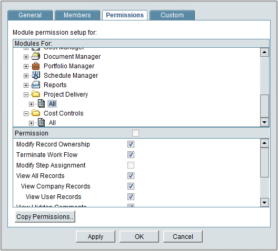This screenshot has width=278, height=251.
Task: Click the Copy Permissions button
Action: (45, 217)
